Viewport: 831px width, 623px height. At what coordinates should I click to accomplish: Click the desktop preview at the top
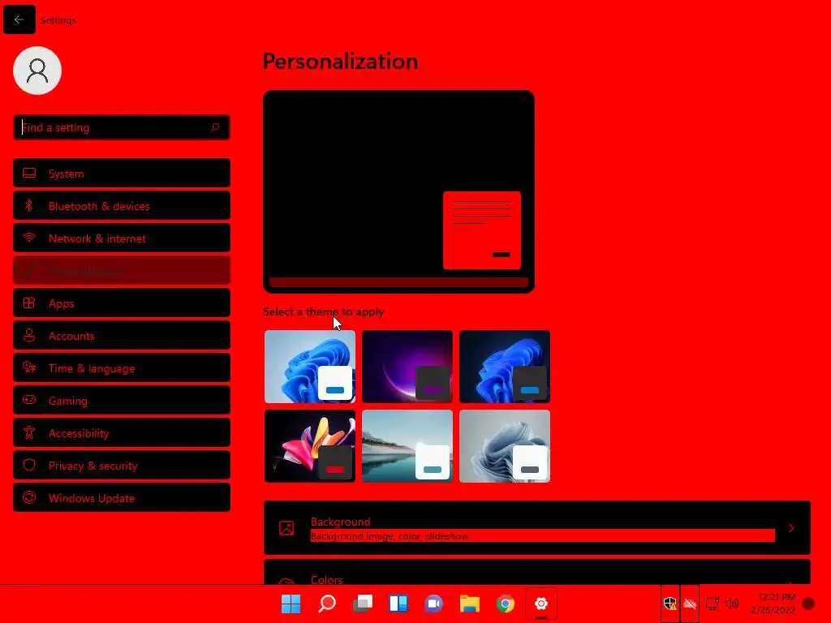coord(398,191)
